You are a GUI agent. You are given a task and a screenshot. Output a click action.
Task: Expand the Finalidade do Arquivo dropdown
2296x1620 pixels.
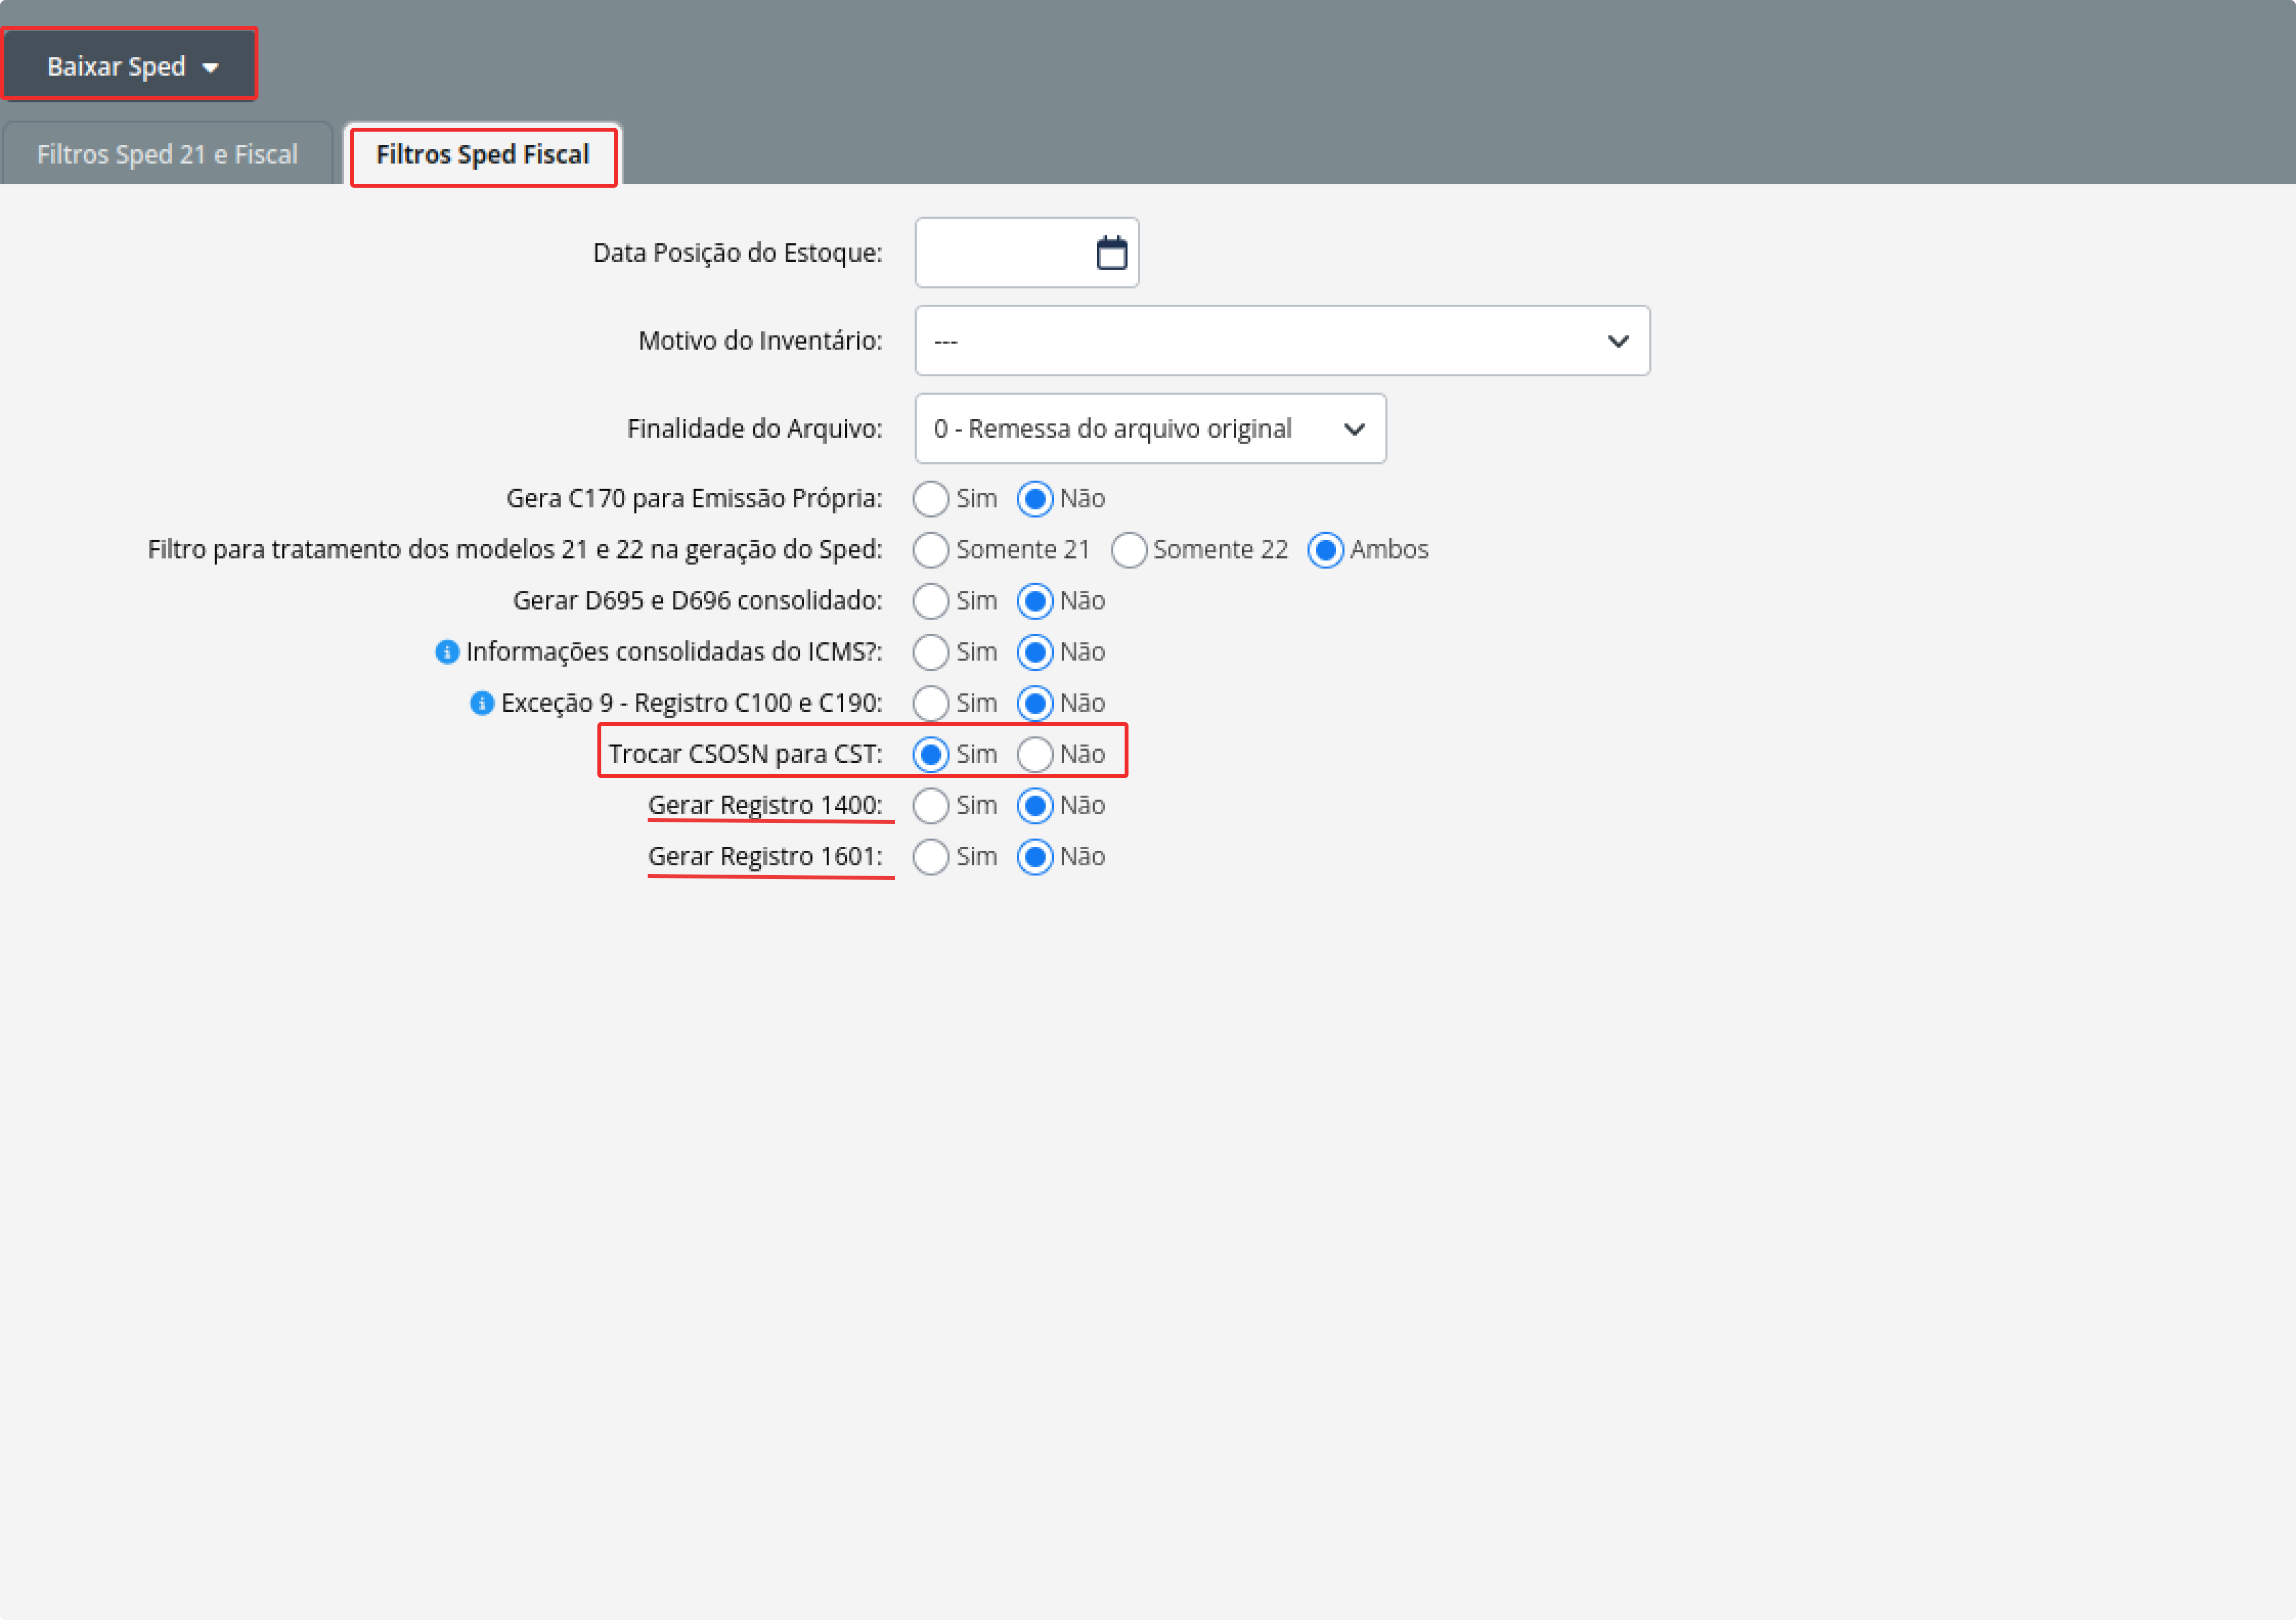coord(1150,429)
